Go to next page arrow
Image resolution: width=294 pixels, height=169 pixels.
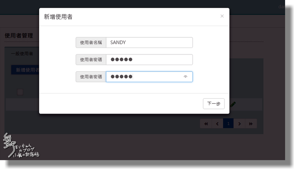tap(239, 124)
